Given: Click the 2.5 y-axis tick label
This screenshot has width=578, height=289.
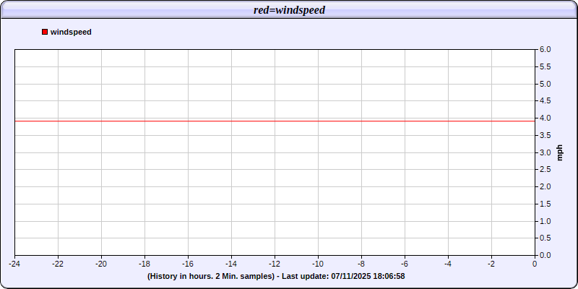Looking at the screenshot, I should tap(545, 170).
